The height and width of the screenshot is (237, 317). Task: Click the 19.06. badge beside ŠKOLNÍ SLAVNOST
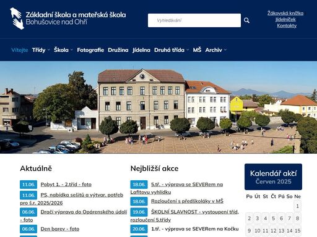pos(139,212)
